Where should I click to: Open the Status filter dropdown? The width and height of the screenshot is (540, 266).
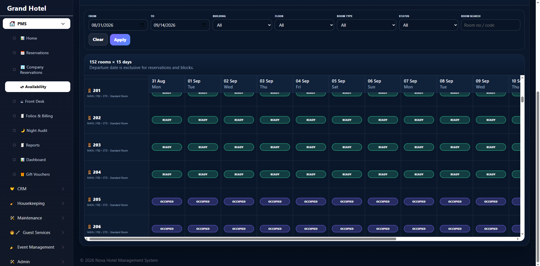[429, 25]
